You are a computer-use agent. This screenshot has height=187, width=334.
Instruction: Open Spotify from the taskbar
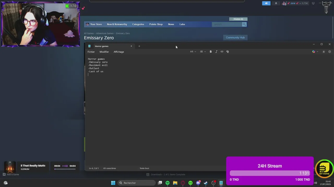[168, 183]
